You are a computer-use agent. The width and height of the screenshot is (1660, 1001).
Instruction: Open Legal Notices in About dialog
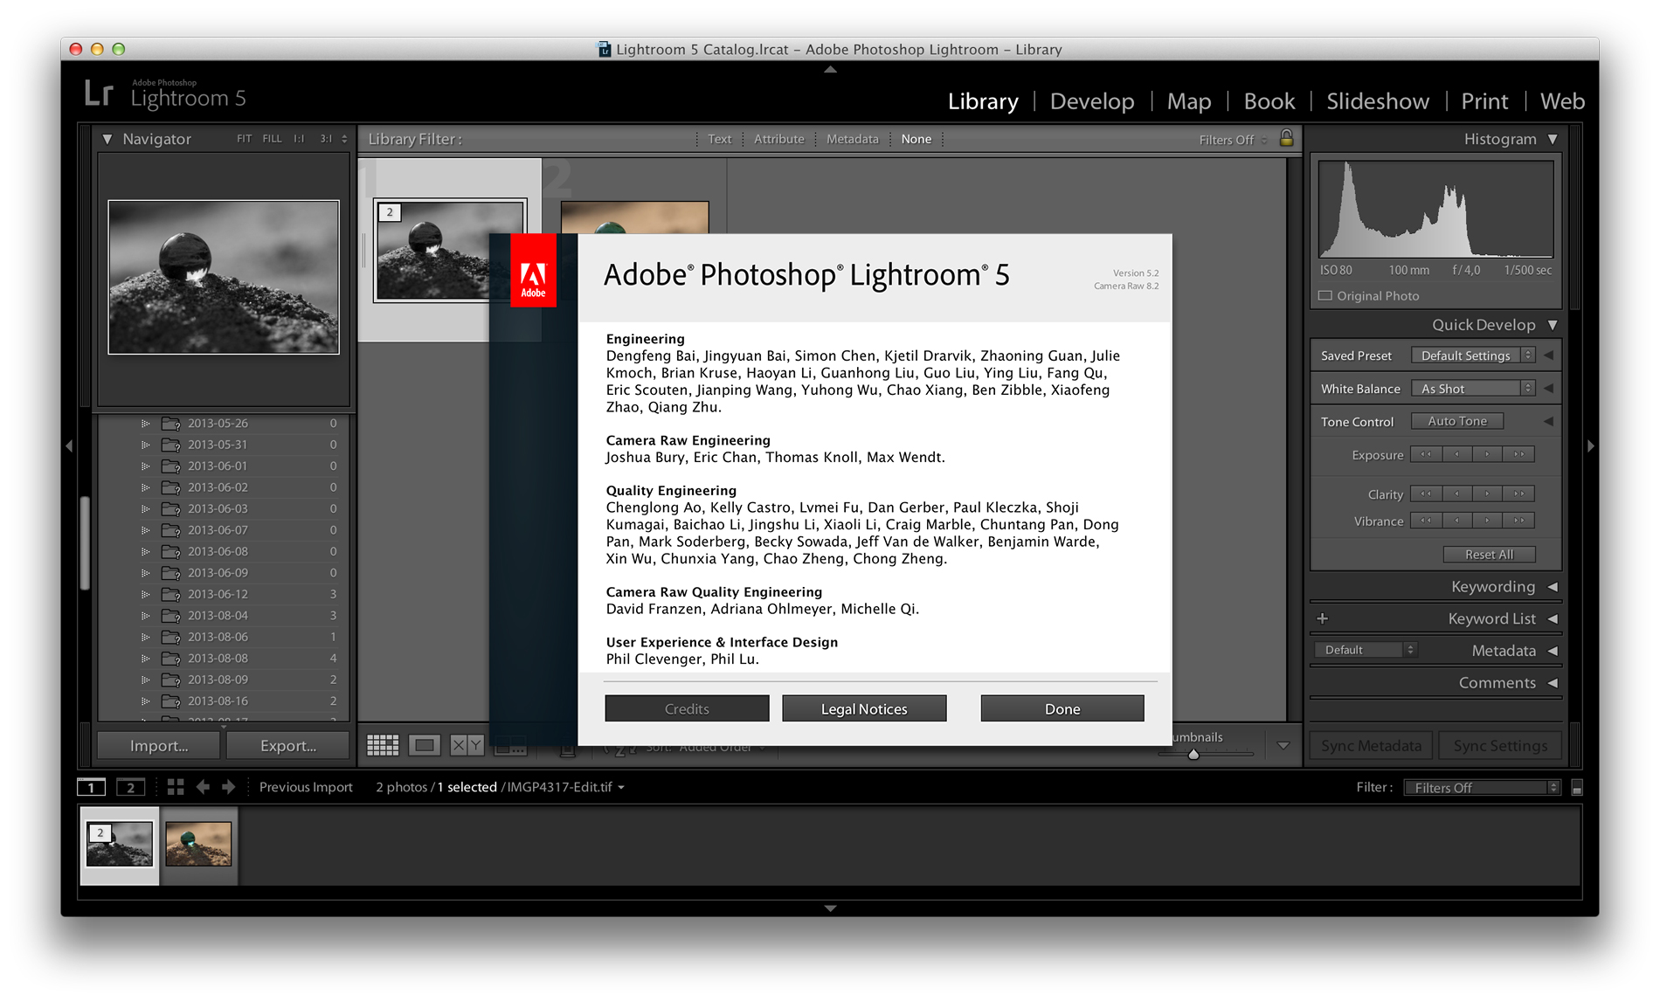pyautogui.click(x=864, y=708)
